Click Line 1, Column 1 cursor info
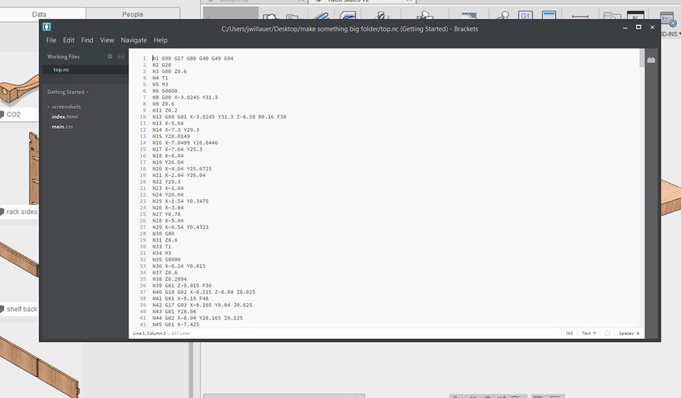 [150, 333]
